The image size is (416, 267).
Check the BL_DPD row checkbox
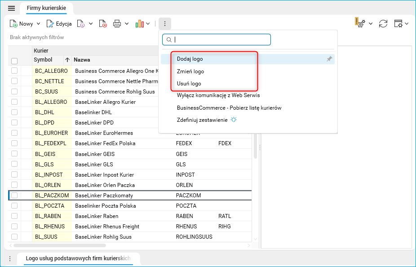pyautogui.click(x=14, y=122)
